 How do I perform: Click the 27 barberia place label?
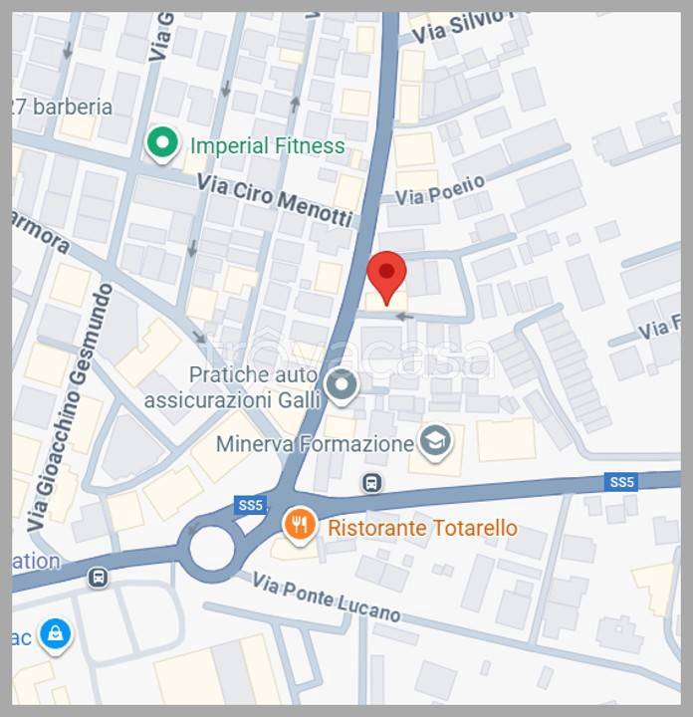click(62, 108)
